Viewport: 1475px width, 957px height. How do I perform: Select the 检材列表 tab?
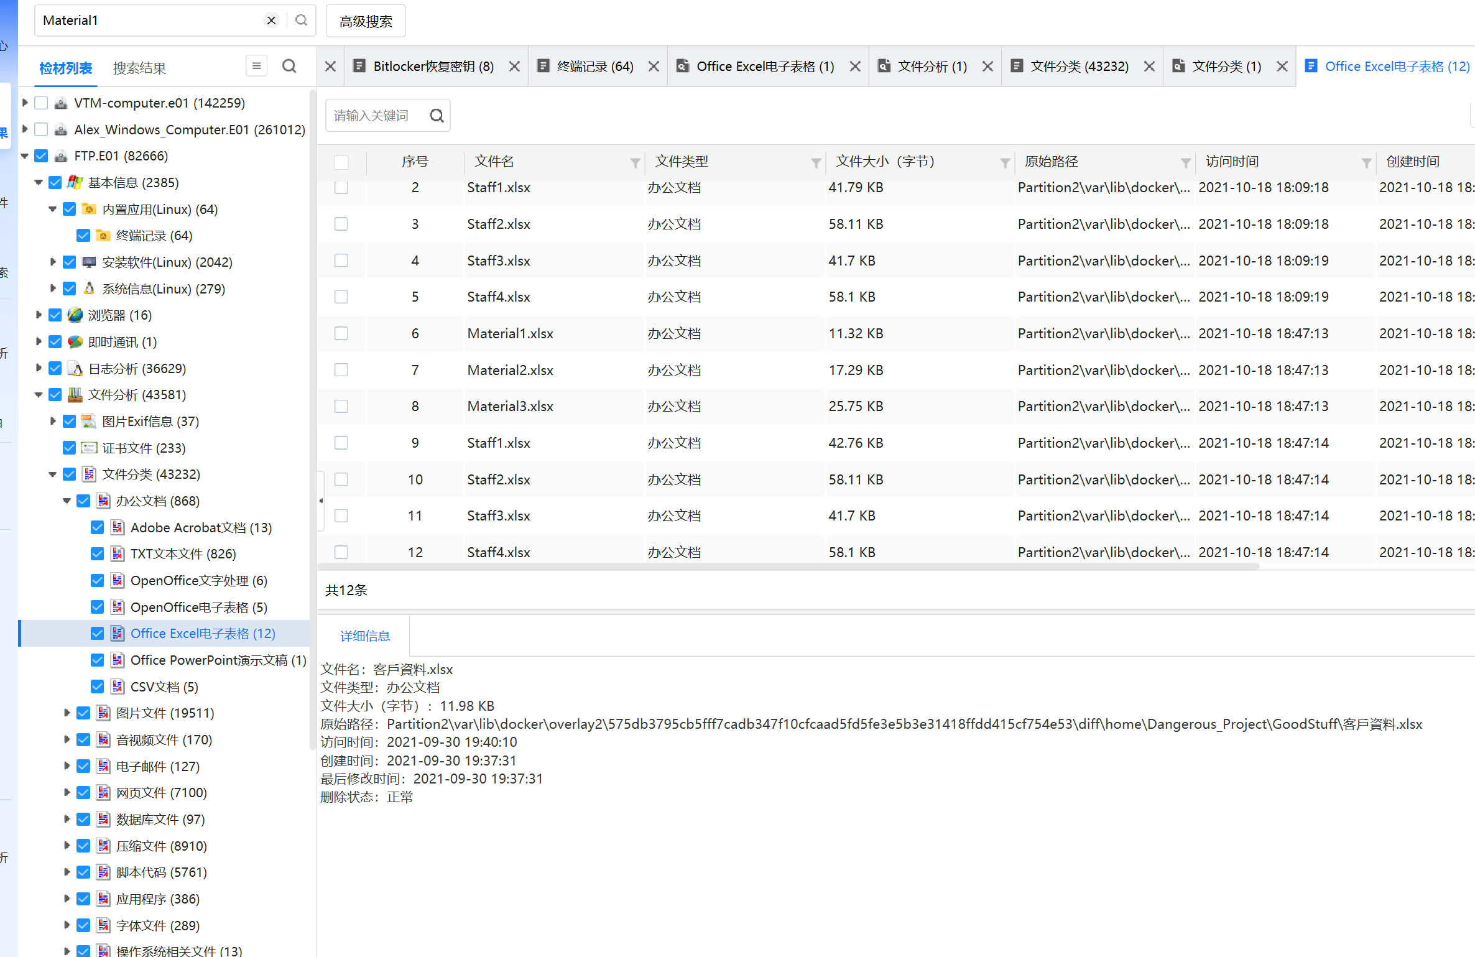click(x=65, y=68)
